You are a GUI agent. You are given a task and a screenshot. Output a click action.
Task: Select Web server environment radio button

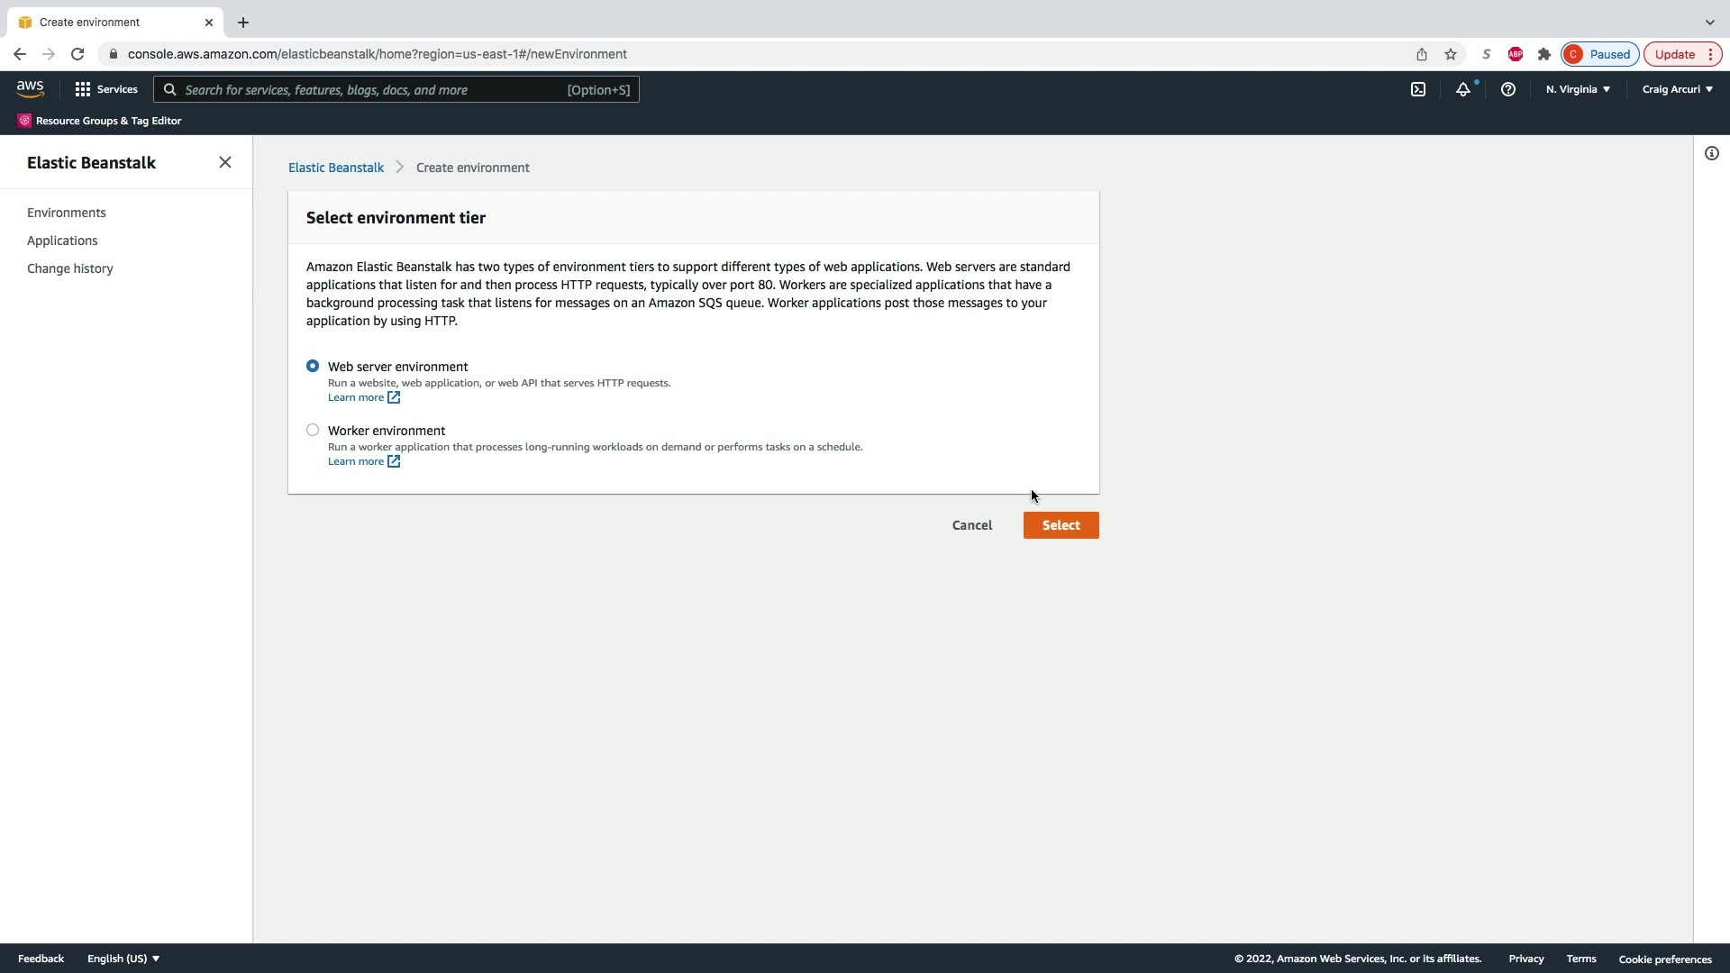(313, 366)
